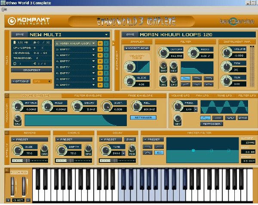Image resolution: width=258 pixels, height=205 pixels.
Task: Toggle solo on slot 1 Morin Khuur
Action: 106,43
